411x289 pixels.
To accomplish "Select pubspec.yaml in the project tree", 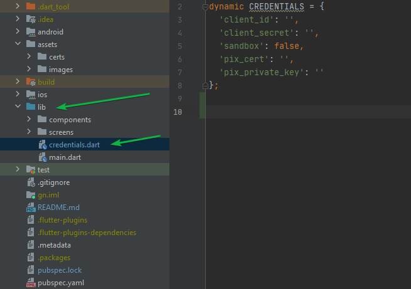I will click(85, 283).
